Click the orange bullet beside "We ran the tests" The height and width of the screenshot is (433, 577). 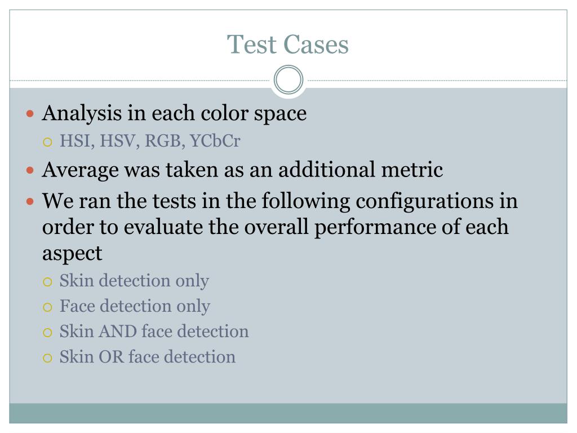click(x=30, y=201)
